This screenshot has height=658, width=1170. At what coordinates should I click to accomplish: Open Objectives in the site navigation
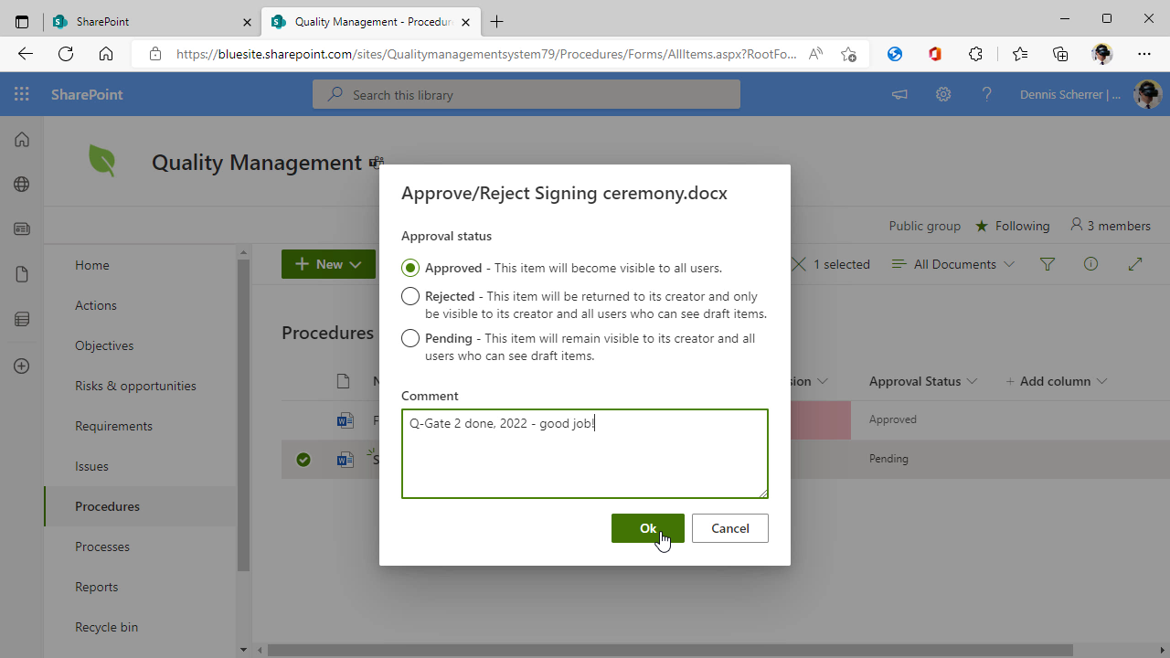[x=104, y=345]
